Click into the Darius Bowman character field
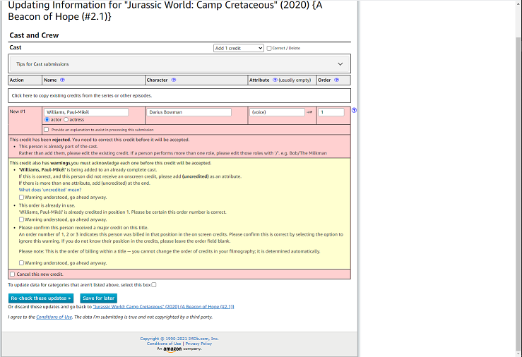This screenshot has width=522, height=357. [189, 112]
